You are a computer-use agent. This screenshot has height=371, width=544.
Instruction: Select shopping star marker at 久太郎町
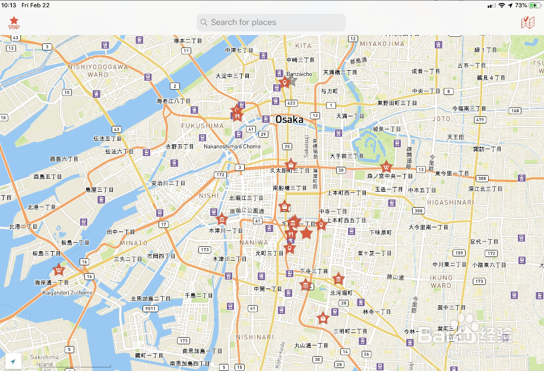tap(291, 164)
